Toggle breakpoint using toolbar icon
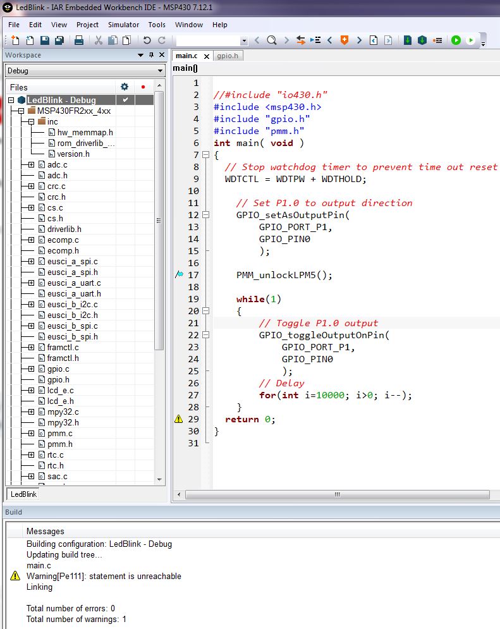 (x=437, y=40)
